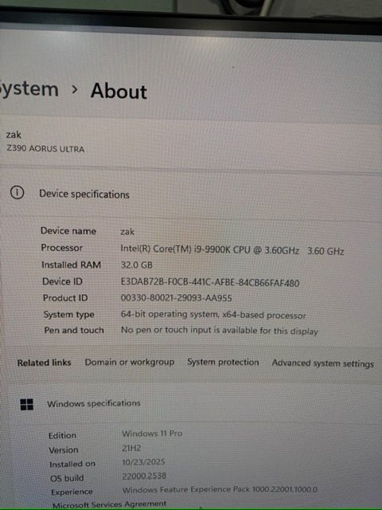
Task: Click the Processor name value
Action: point(232,250)
